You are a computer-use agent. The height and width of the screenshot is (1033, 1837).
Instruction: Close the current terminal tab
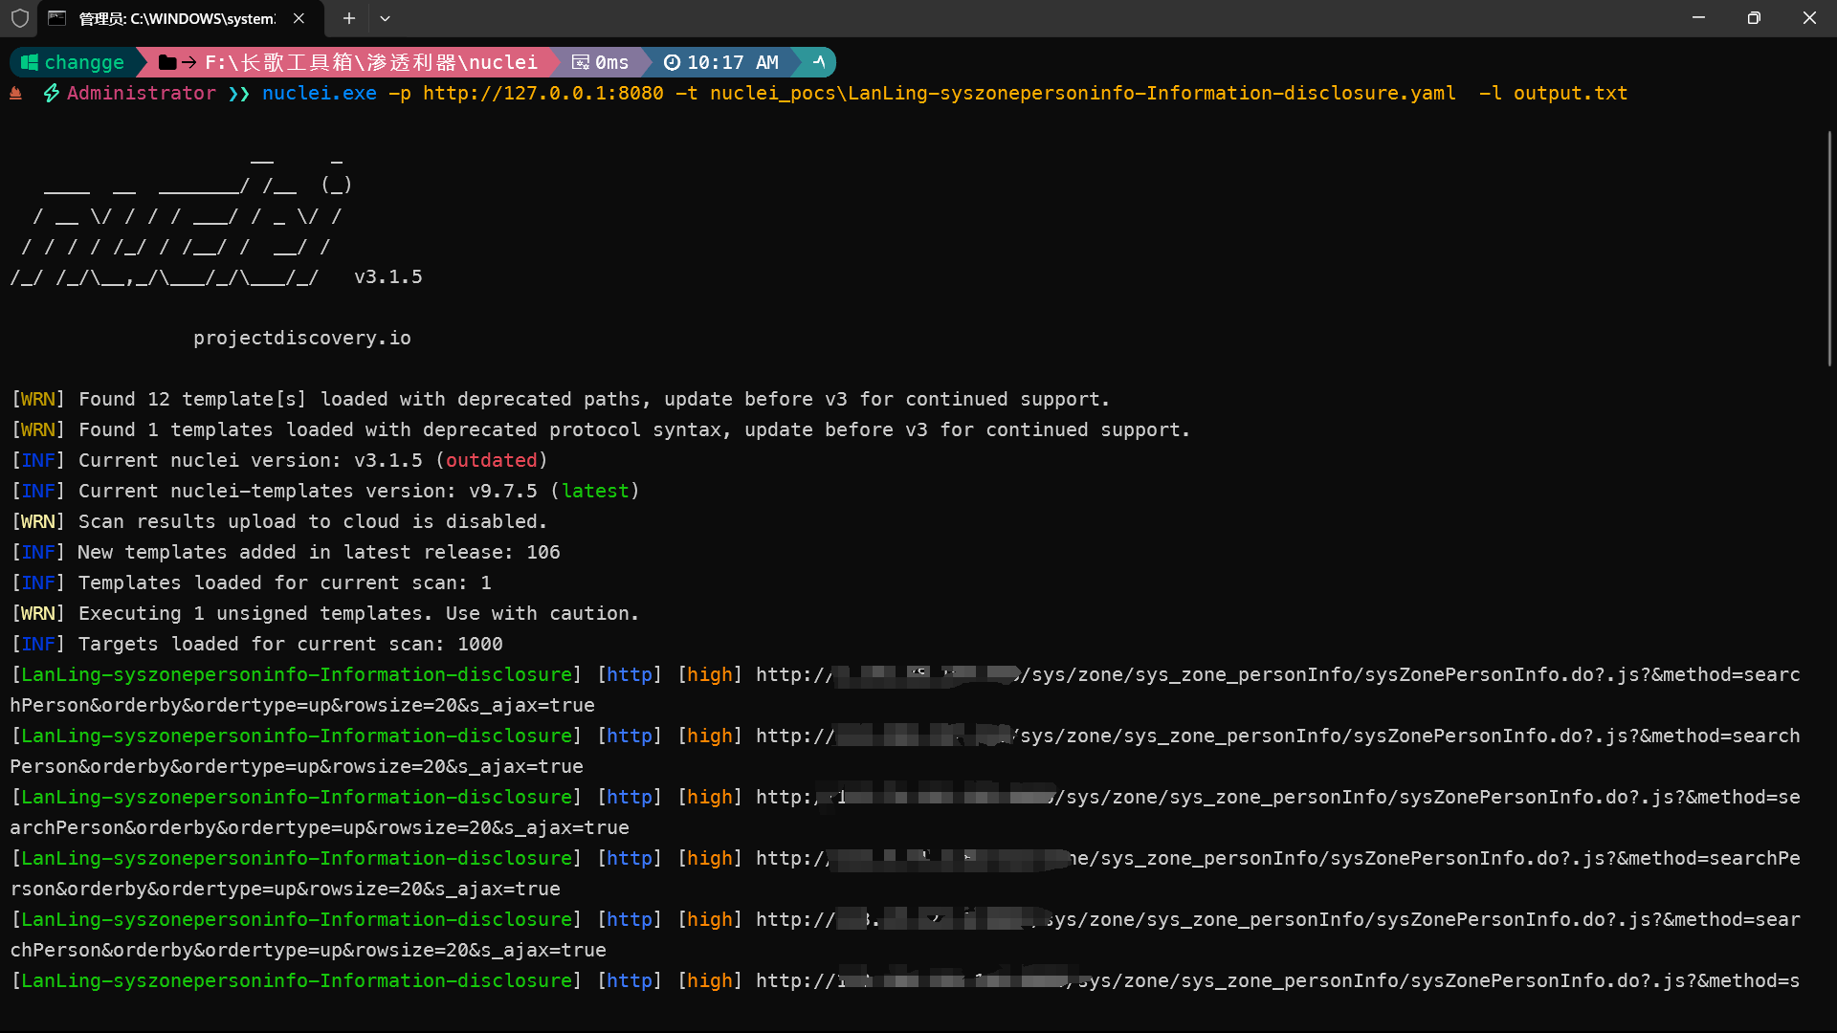click(299, 18)
